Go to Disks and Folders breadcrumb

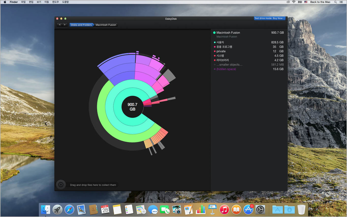81,25
